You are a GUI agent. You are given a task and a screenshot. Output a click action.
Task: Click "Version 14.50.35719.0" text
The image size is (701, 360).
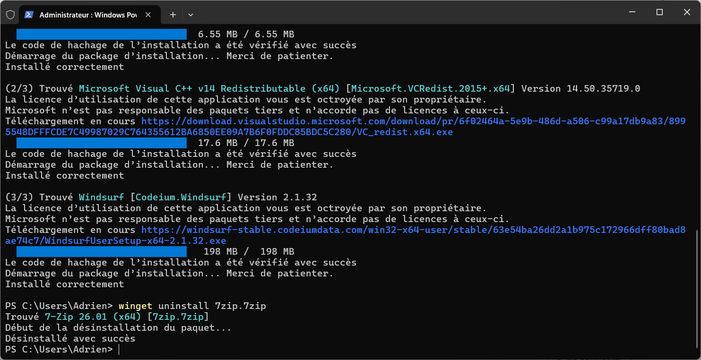(581, 88)
